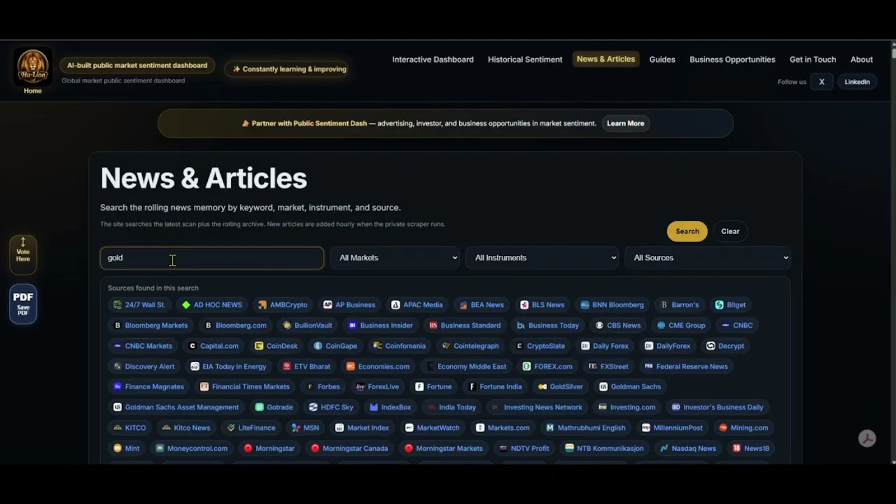Select the News & Articles nav tab
The height and width of the screenshot is (504, 896).
pyautogui.click(x=606, y=59)
